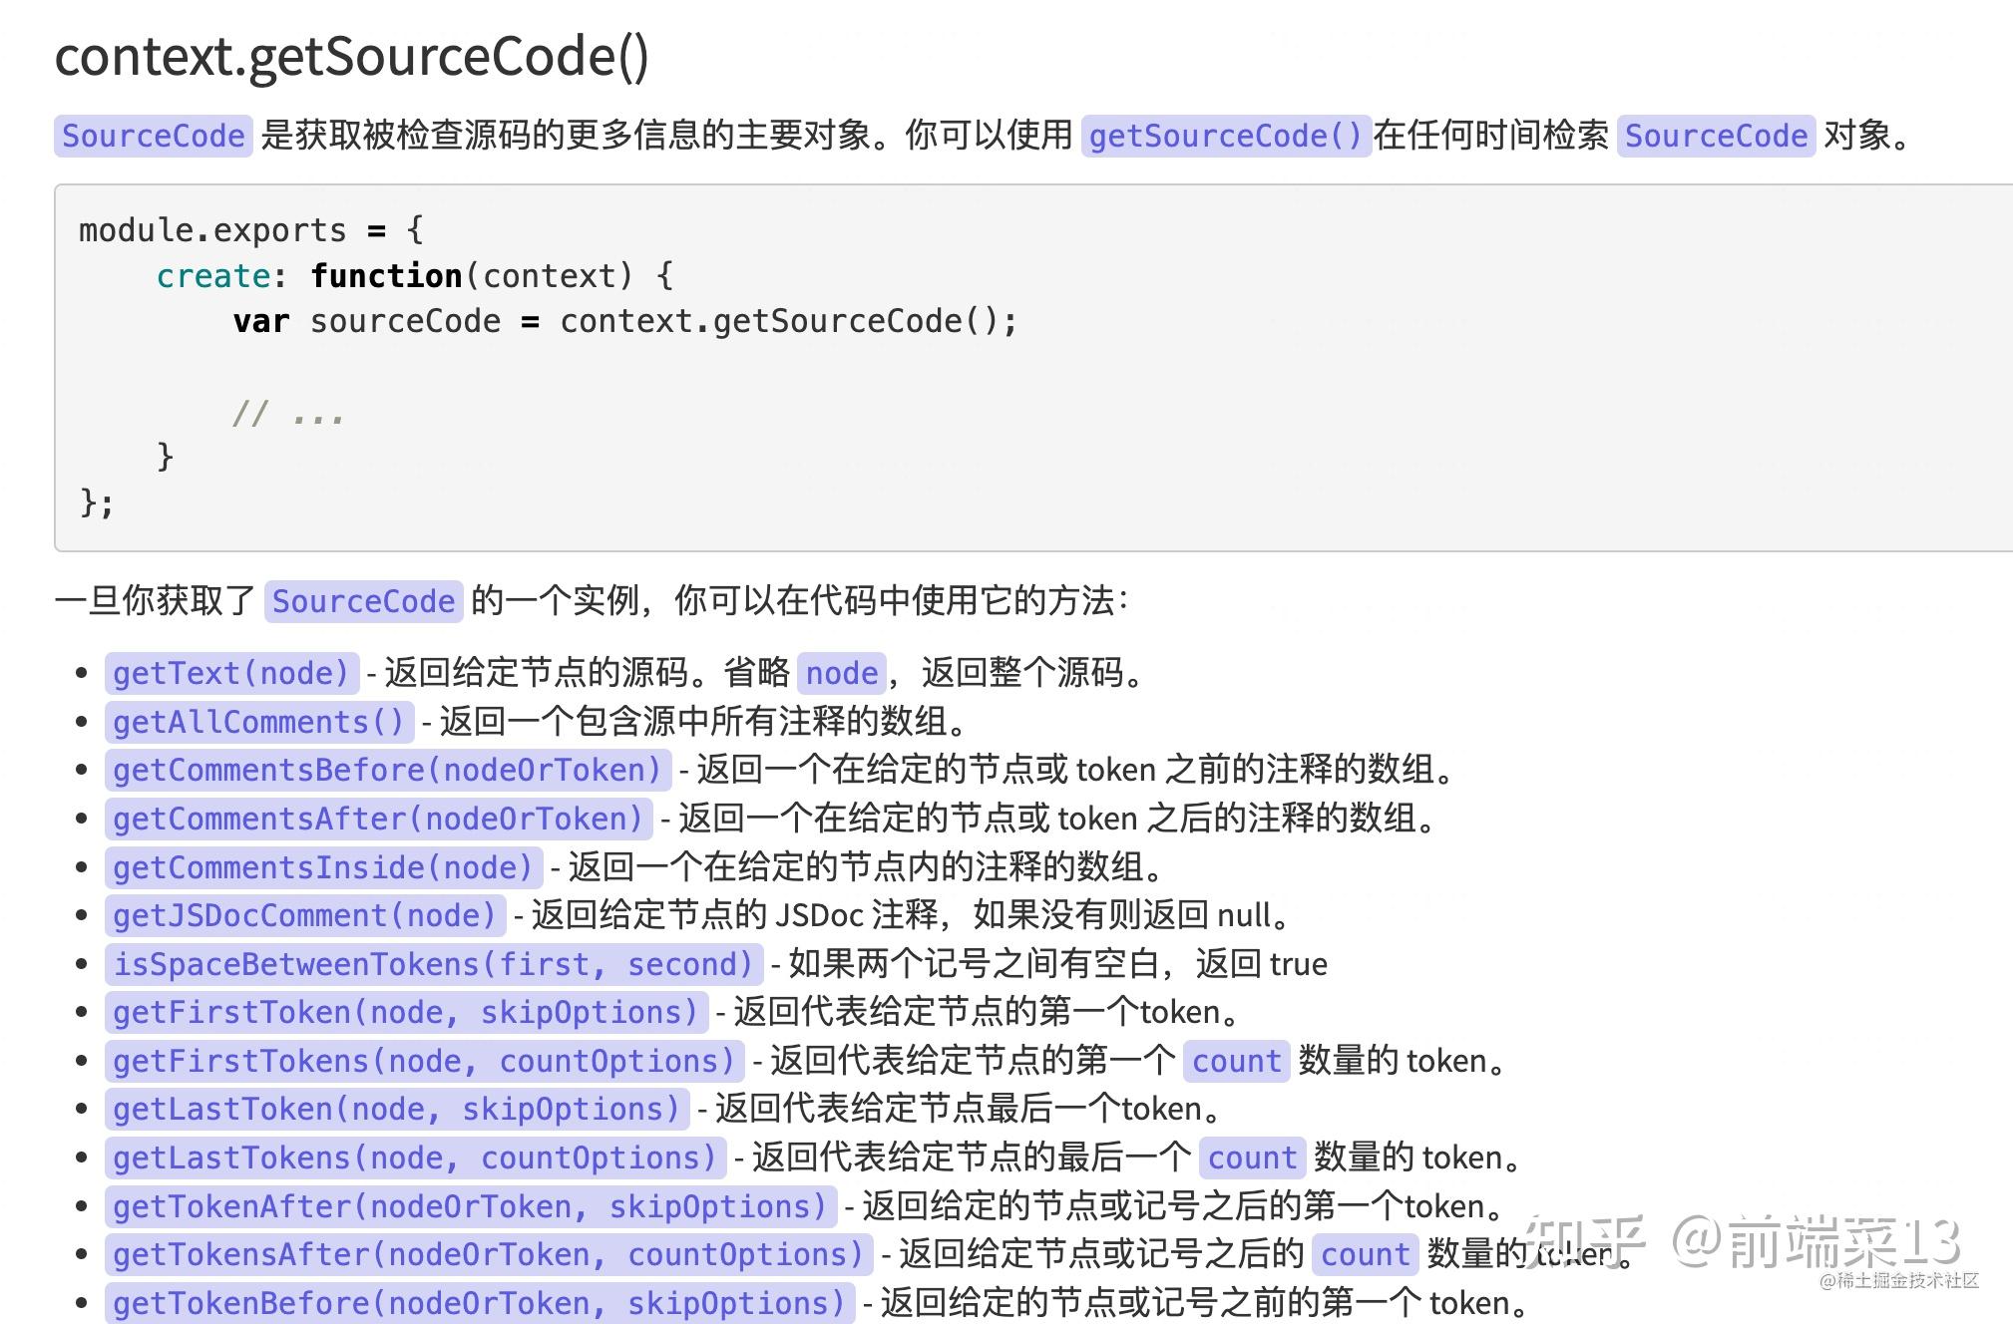The image size is (2013, 1324).
Task: Click the first SourceCode code tag
Action: click(154, 136)
